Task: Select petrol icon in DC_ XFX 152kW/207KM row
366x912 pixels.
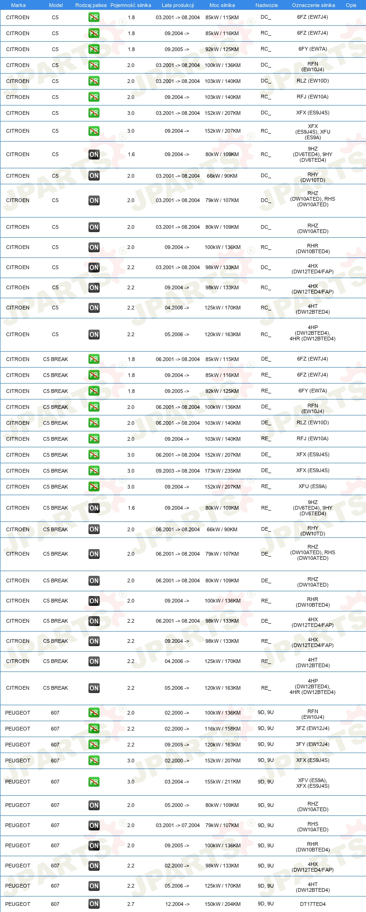Action: click(x=94, y=113)
